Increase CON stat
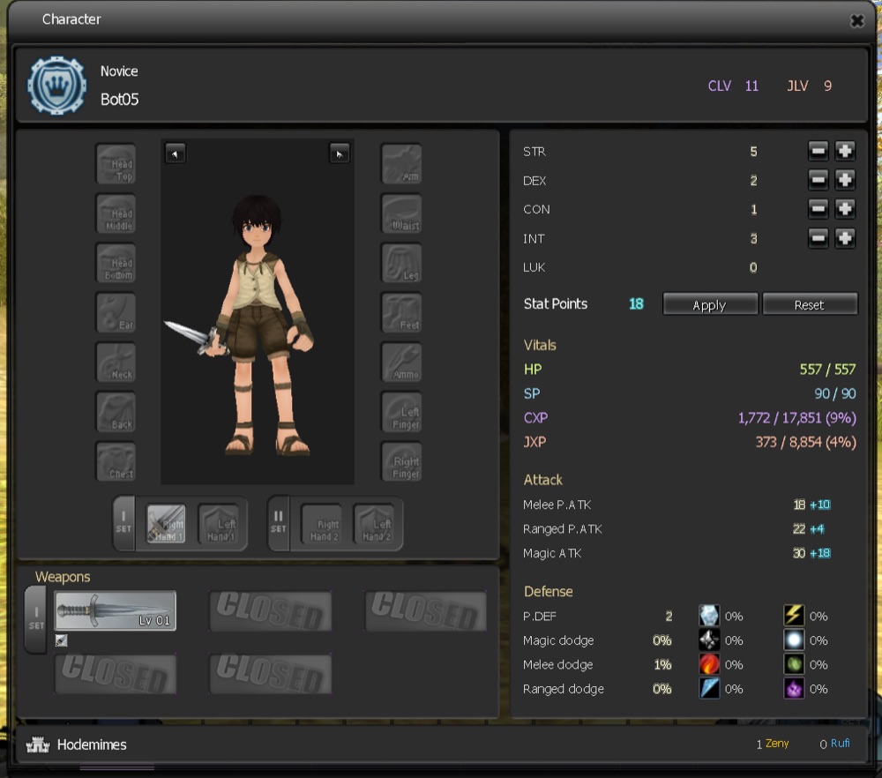 coord(844,209)
